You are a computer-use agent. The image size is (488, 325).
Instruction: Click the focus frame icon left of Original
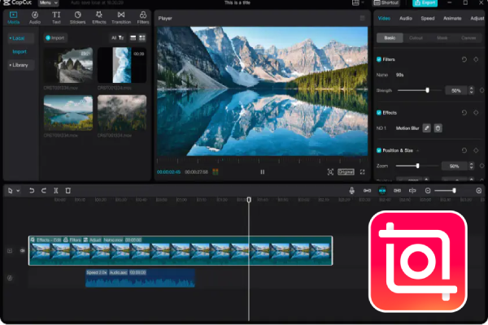click(x=330, y=172)
